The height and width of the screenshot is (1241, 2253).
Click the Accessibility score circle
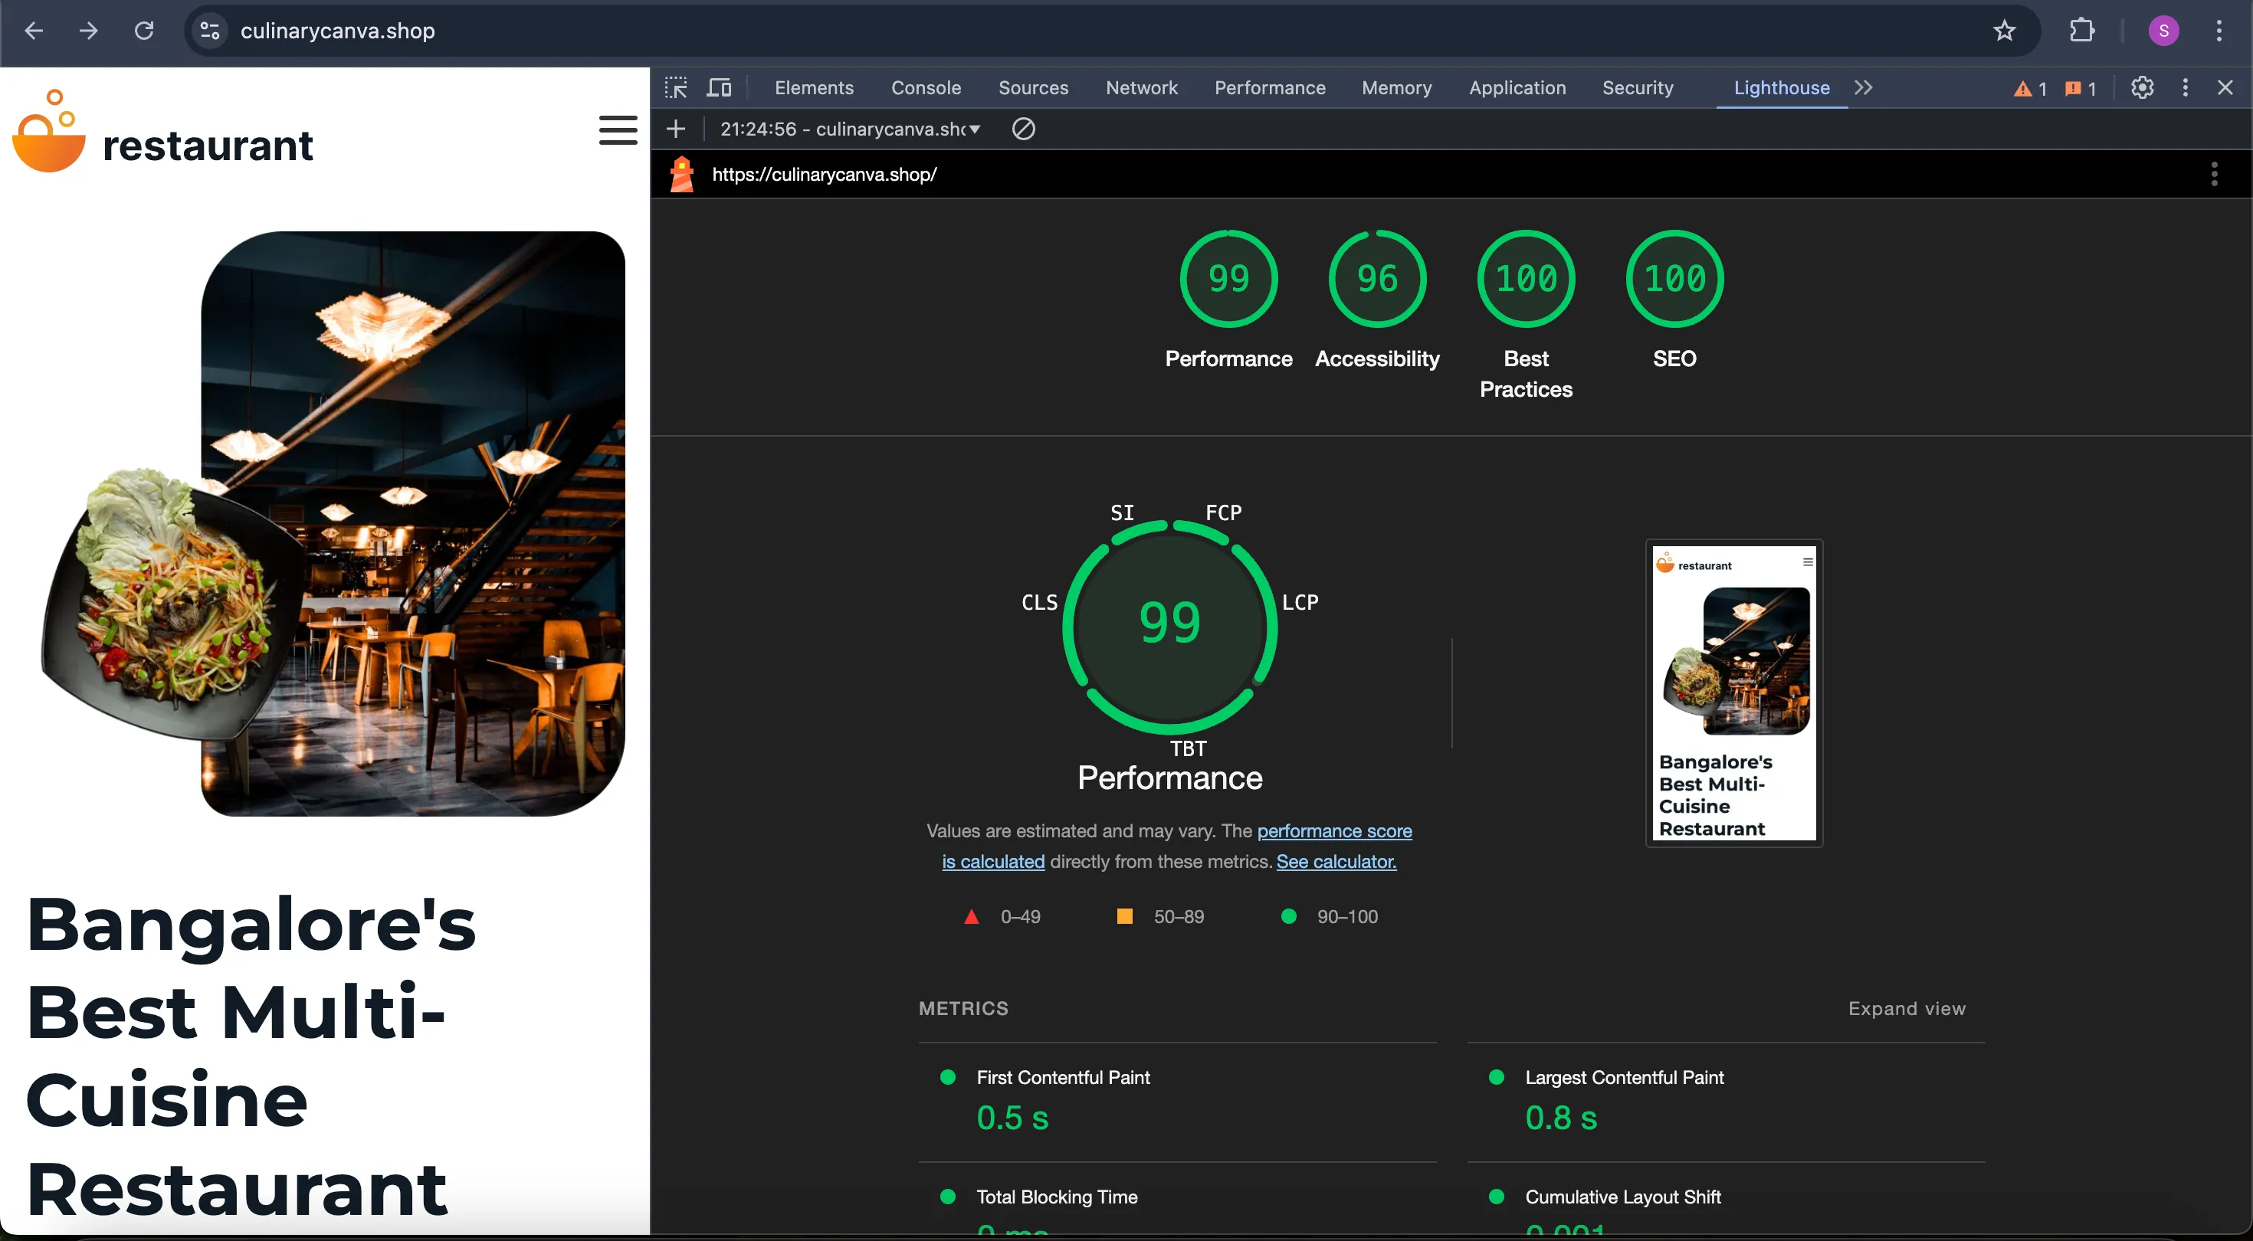tap(1376, 278)
